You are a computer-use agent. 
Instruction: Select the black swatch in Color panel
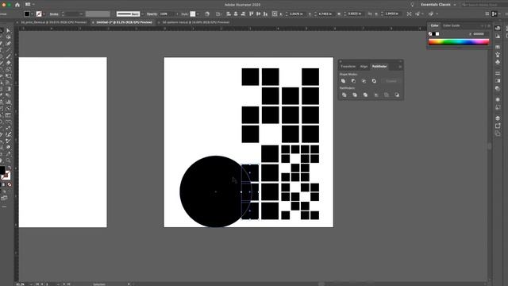(434, 33)
